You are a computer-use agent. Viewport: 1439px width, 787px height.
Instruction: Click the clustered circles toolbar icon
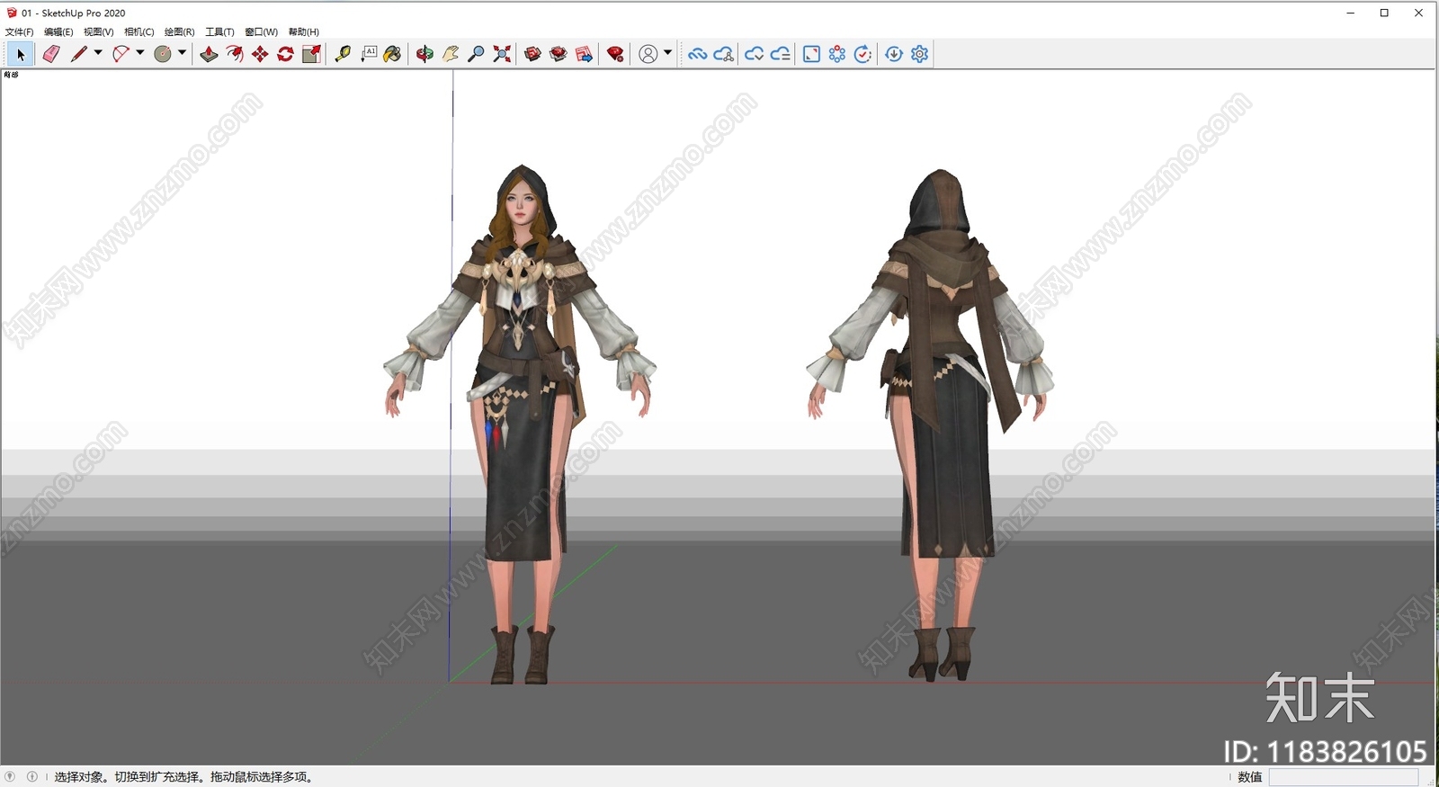click(837, 54)
